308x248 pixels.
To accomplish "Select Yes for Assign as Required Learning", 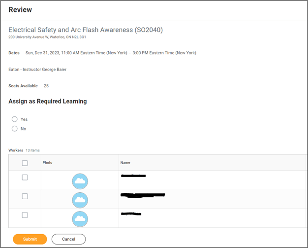I will 15,119.
